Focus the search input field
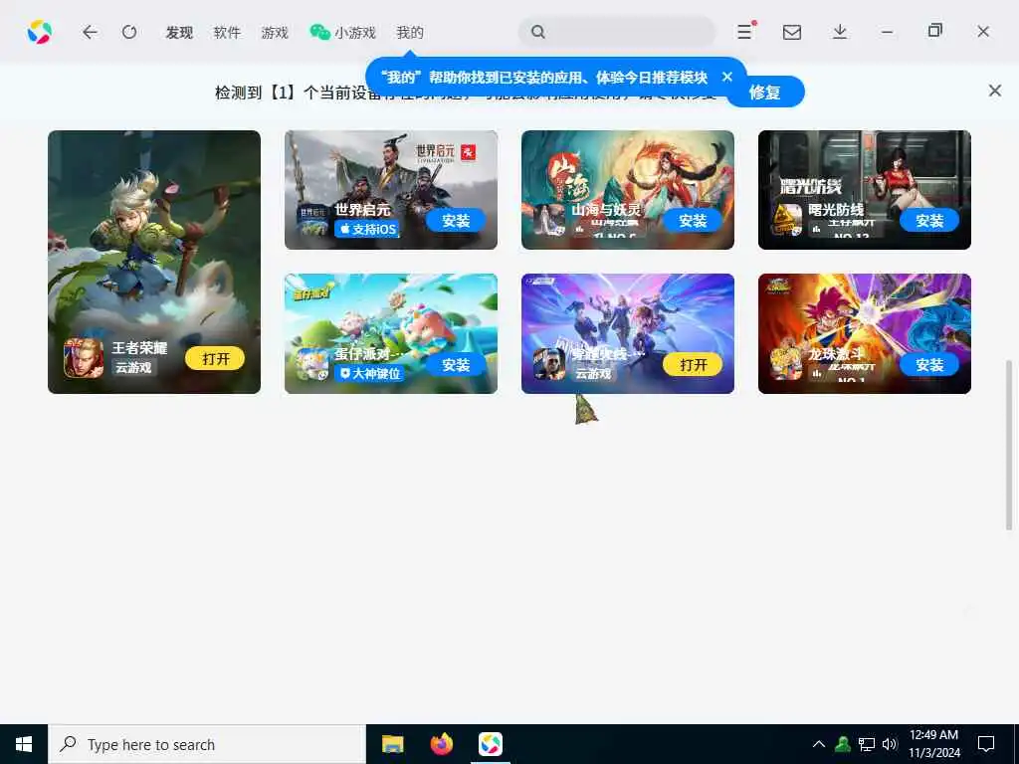1019x764 pixels. pos(617,31)
